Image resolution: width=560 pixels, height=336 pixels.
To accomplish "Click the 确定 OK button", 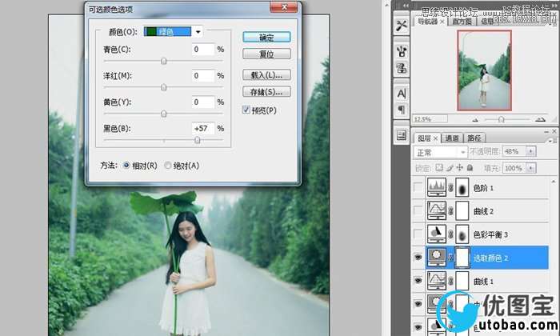I will pos(266,37).
